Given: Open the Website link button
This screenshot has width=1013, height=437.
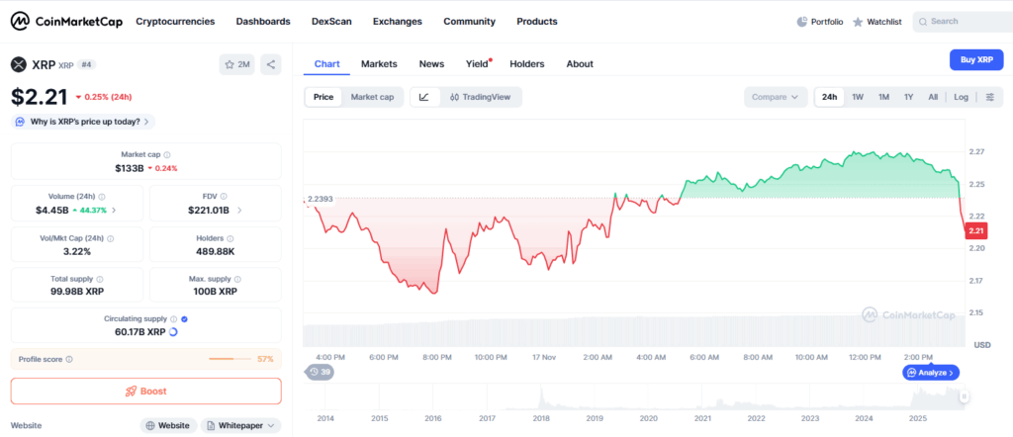Looking at the screenshot, I should coord(168,425).
